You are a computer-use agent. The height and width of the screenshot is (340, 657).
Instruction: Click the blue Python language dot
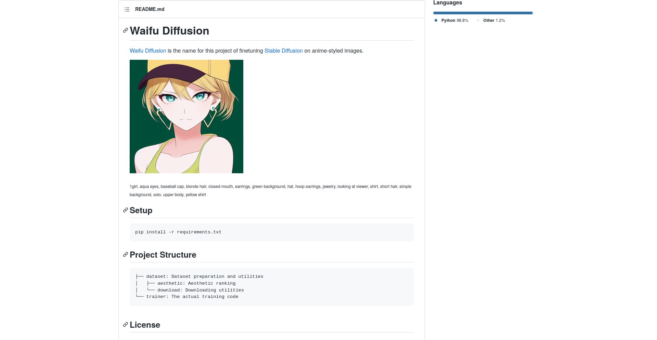[436, 21]
